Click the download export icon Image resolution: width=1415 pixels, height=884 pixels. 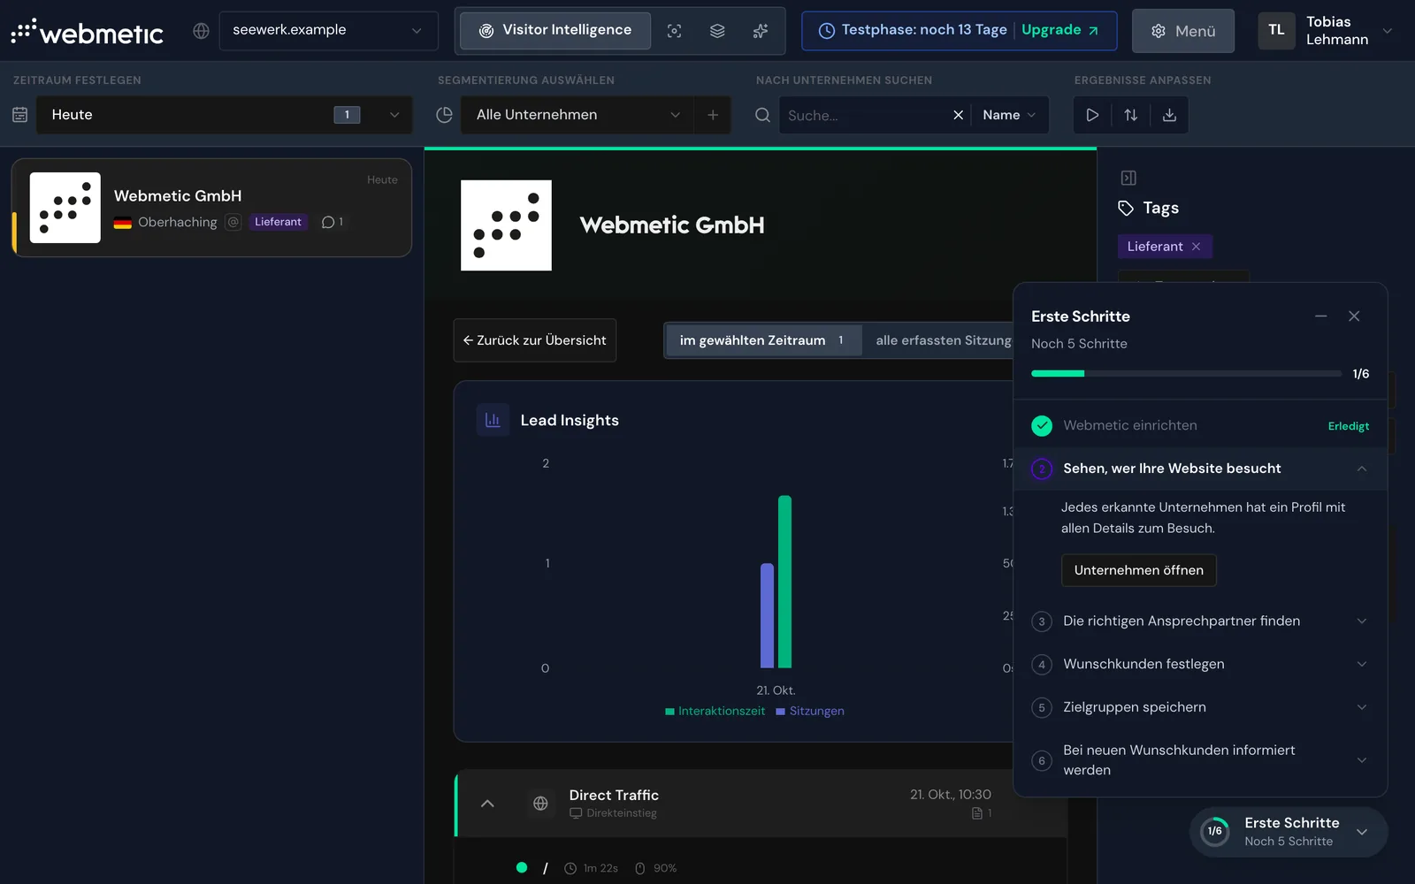click(x=1169, y=115)
